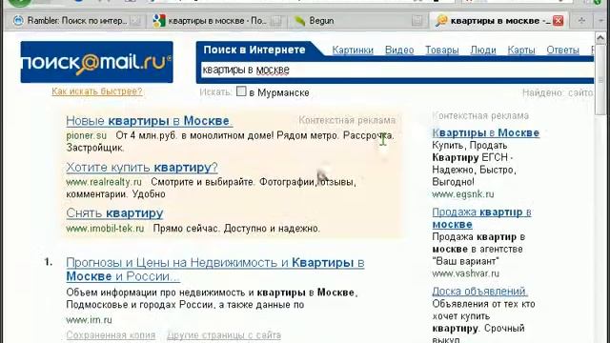Open ad 'Снять квартиру'
The image size is (610, 343).
[114, 213]
